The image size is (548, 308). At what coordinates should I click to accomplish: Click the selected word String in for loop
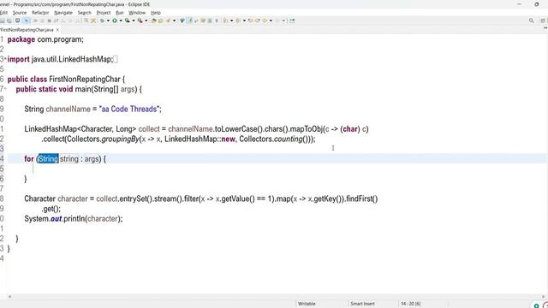coord(48,159)
